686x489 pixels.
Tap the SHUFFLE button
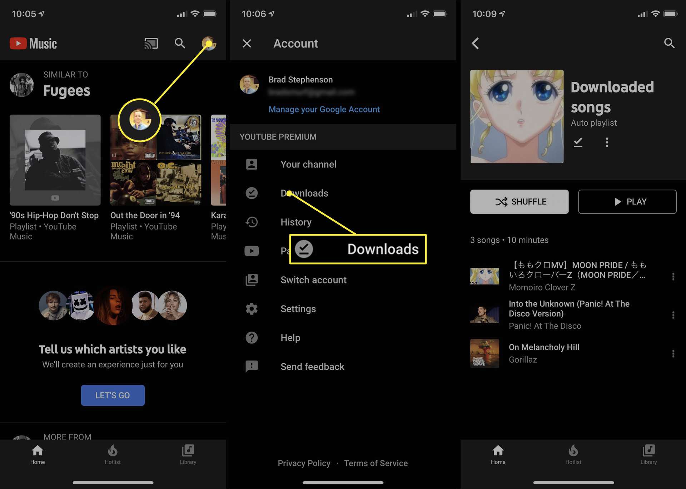pos(519,202)
